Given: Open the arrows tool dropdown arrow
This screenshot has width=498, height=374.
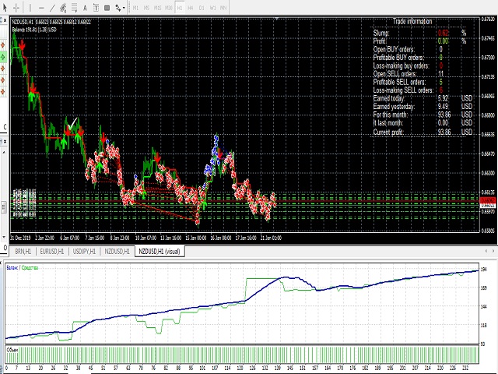Looking at the screenshot, I should 124,8.
